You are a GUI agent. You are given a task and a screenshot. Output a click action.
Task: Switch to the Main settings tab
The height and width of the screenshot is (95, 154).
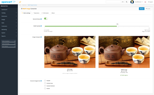26,13
